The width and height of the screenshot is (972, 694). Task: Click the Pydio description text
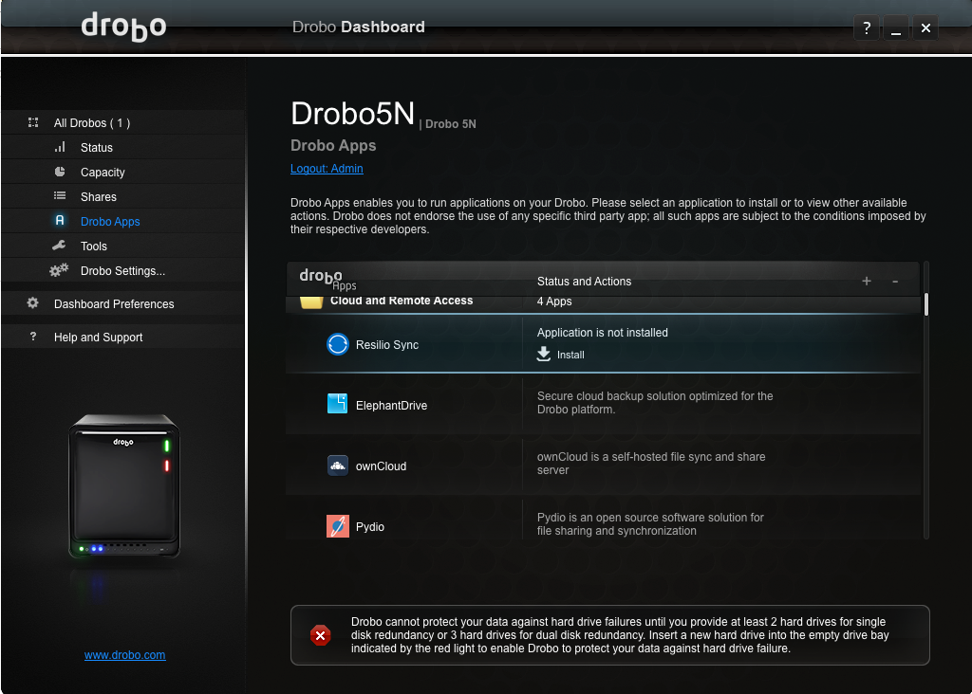click(x=649, y=523)
